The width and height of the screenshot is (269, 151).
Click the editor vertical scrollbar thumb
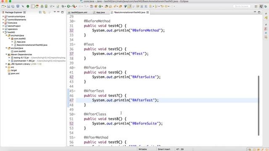[258, 105]
